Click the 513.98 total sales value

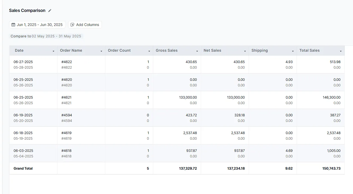pyautogui.click(x=335, y=62)
